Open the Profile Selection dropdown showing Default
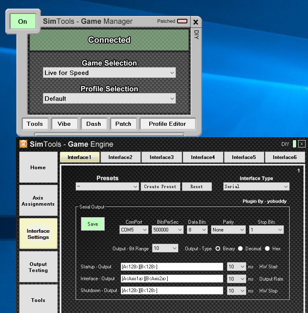Image resolution: width=308 pixels, height=313 pixels. 109,98
